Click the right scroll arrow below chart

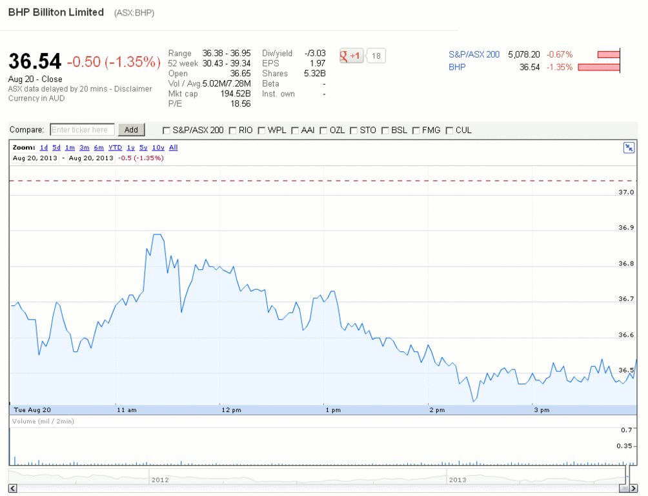(634, 488)
